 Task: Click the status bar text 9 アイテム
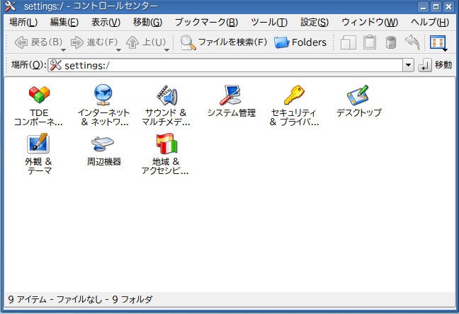click(27, 299)
